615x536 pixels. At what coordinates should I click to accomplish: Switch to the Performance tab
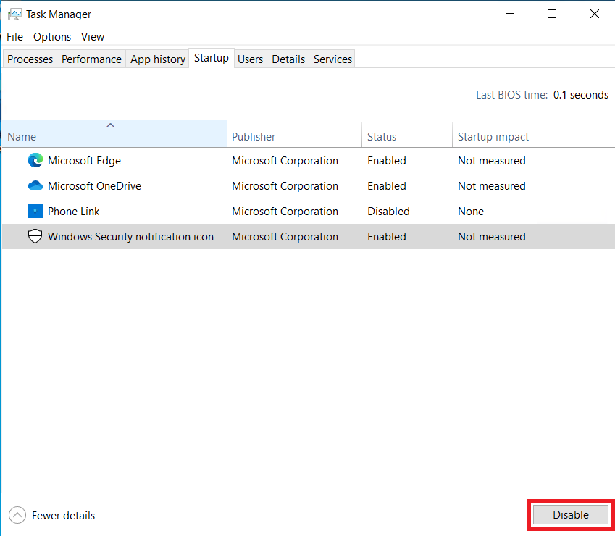[91, 59]
